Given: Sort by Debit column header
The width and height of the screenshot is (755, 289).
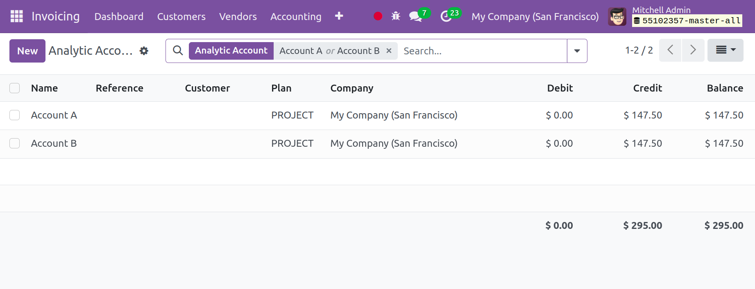Looking at the screenshot, I should click(560, 88).
